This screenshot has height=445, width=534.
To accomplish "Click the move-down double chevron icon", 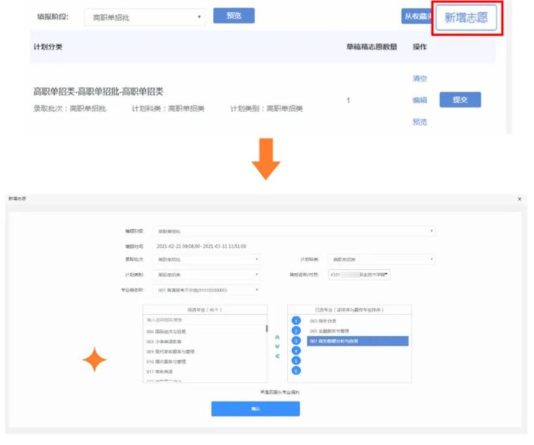I will 278,347.
